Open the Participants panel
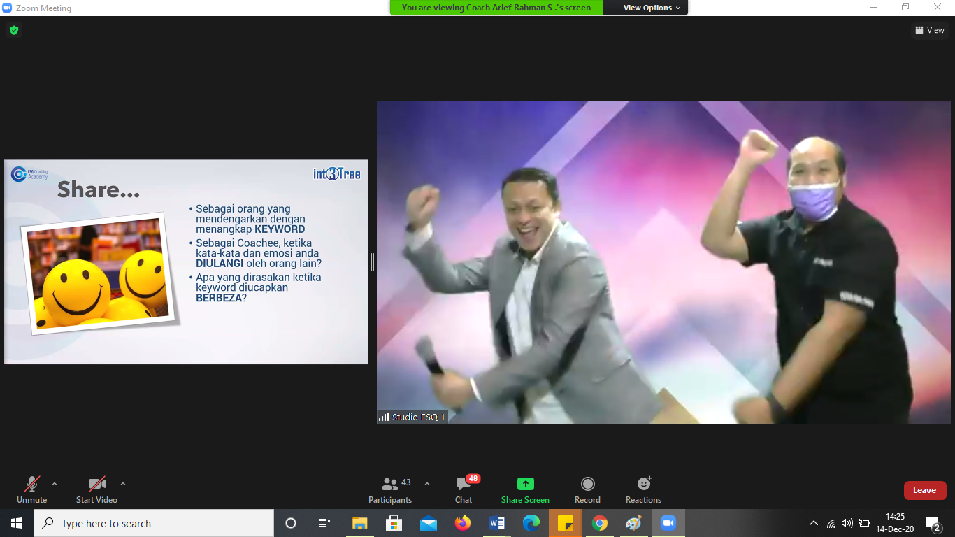 tap(390, 489)
